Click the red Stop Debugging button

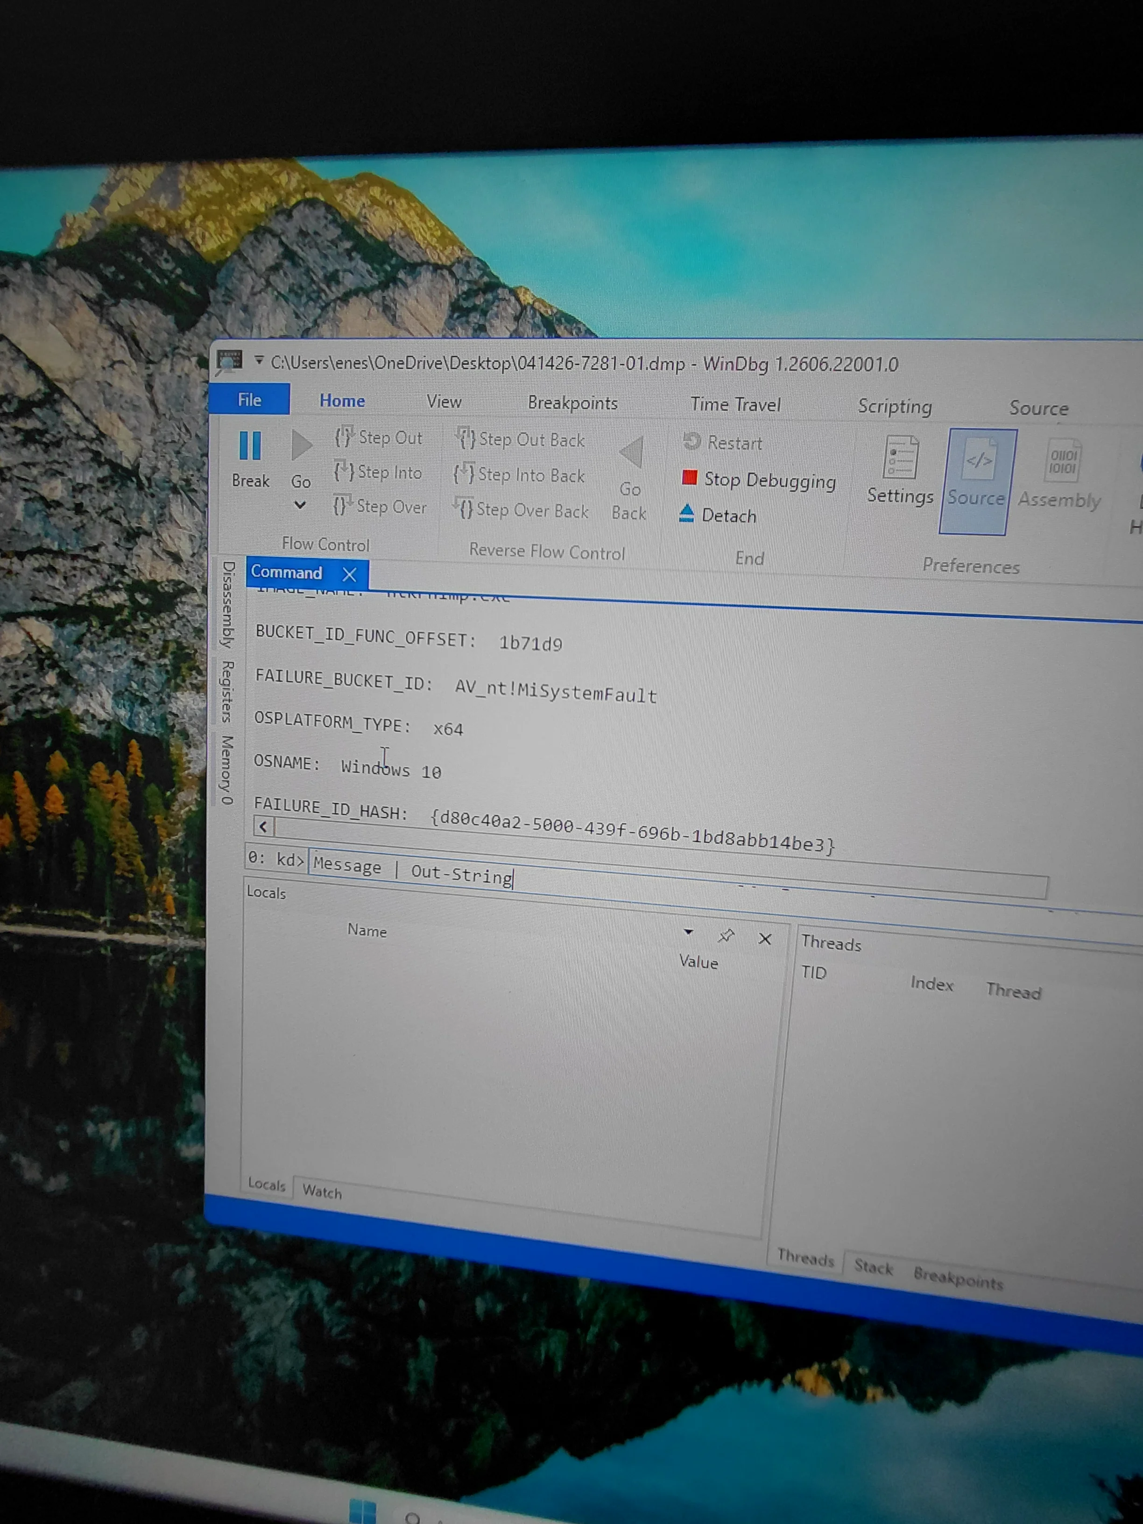(x=759, y=480)
